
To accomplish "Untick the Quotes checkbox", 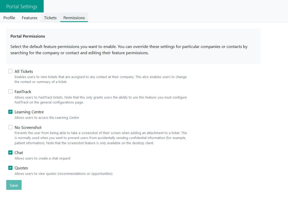I will (x=10, y=168).
